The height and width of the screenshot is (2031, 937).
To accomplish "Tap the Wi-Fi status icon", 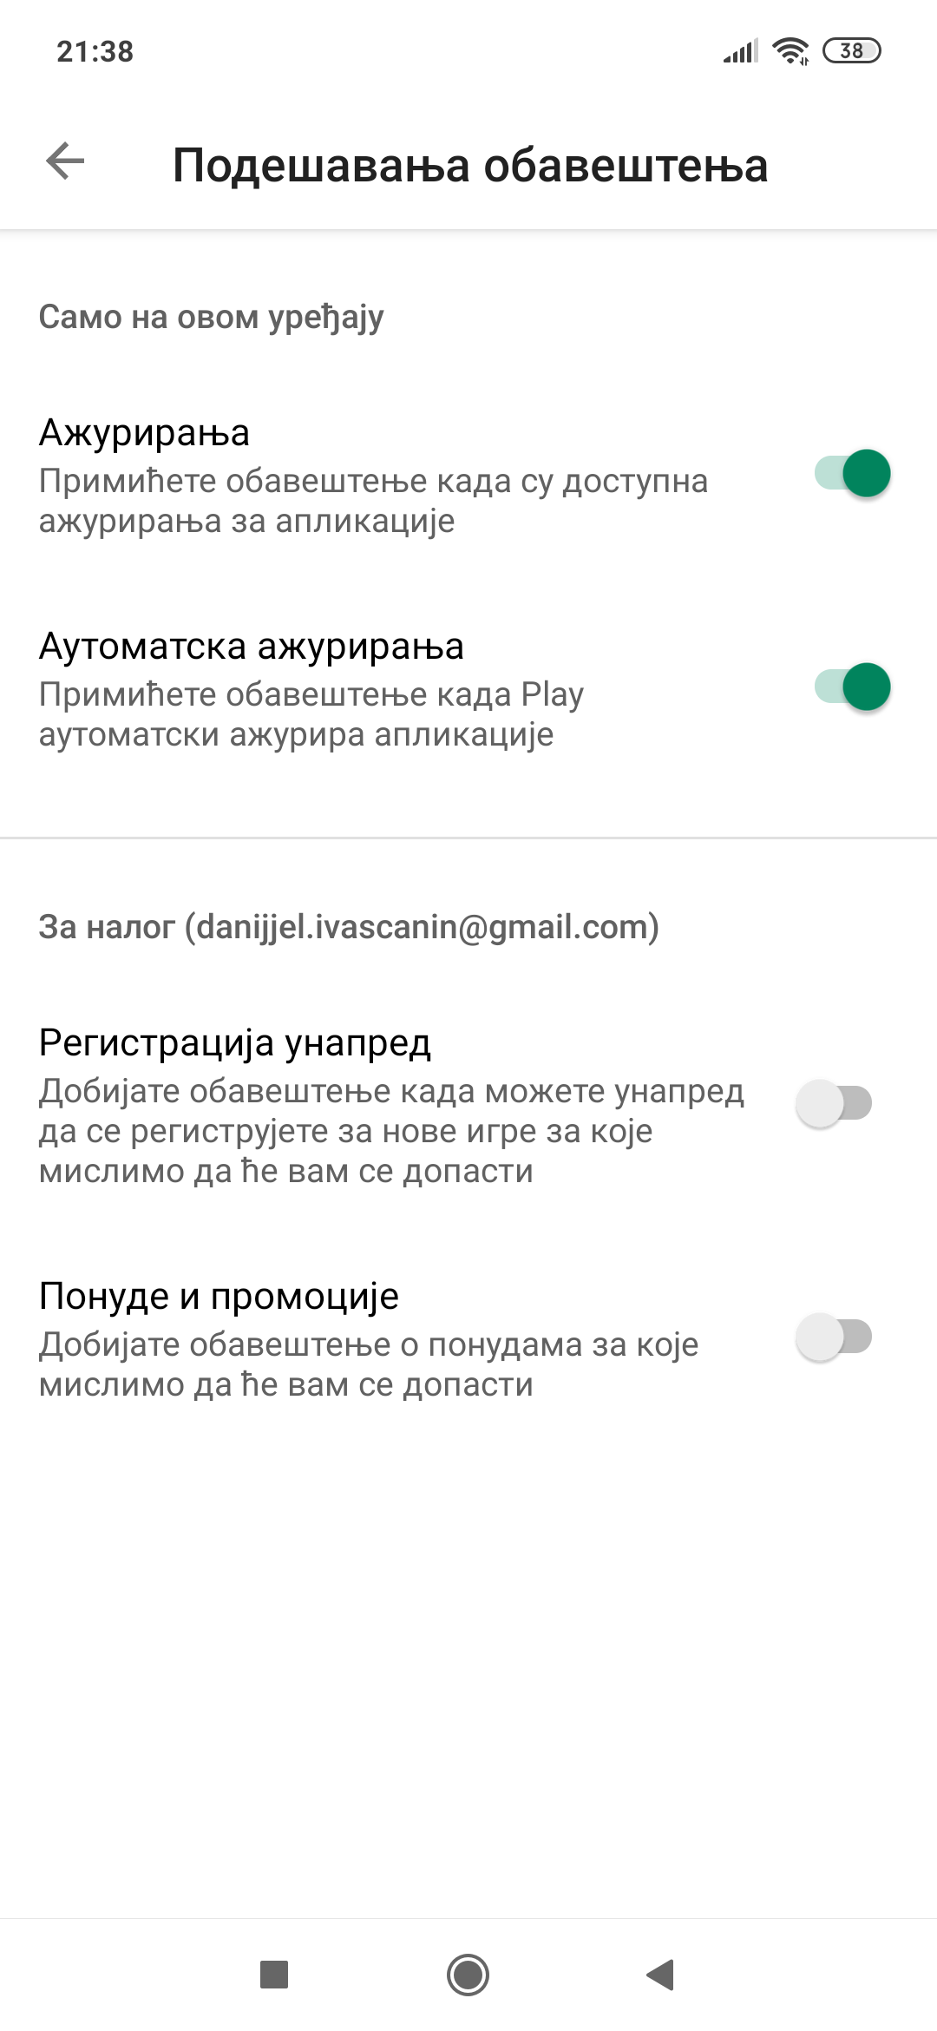I will click(x=790, y=51).
